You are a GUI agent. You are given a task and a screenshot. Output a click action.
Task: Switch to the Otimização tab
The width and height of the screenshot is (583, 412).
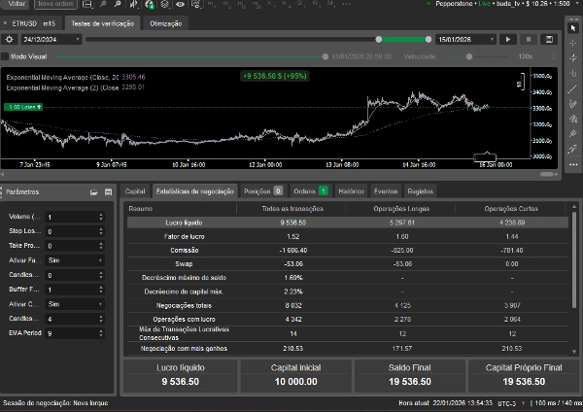(164, 22)
